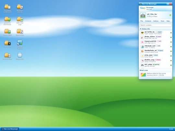
Task: Open the Funny Vids desktop folder
Action: click(7, 44)
